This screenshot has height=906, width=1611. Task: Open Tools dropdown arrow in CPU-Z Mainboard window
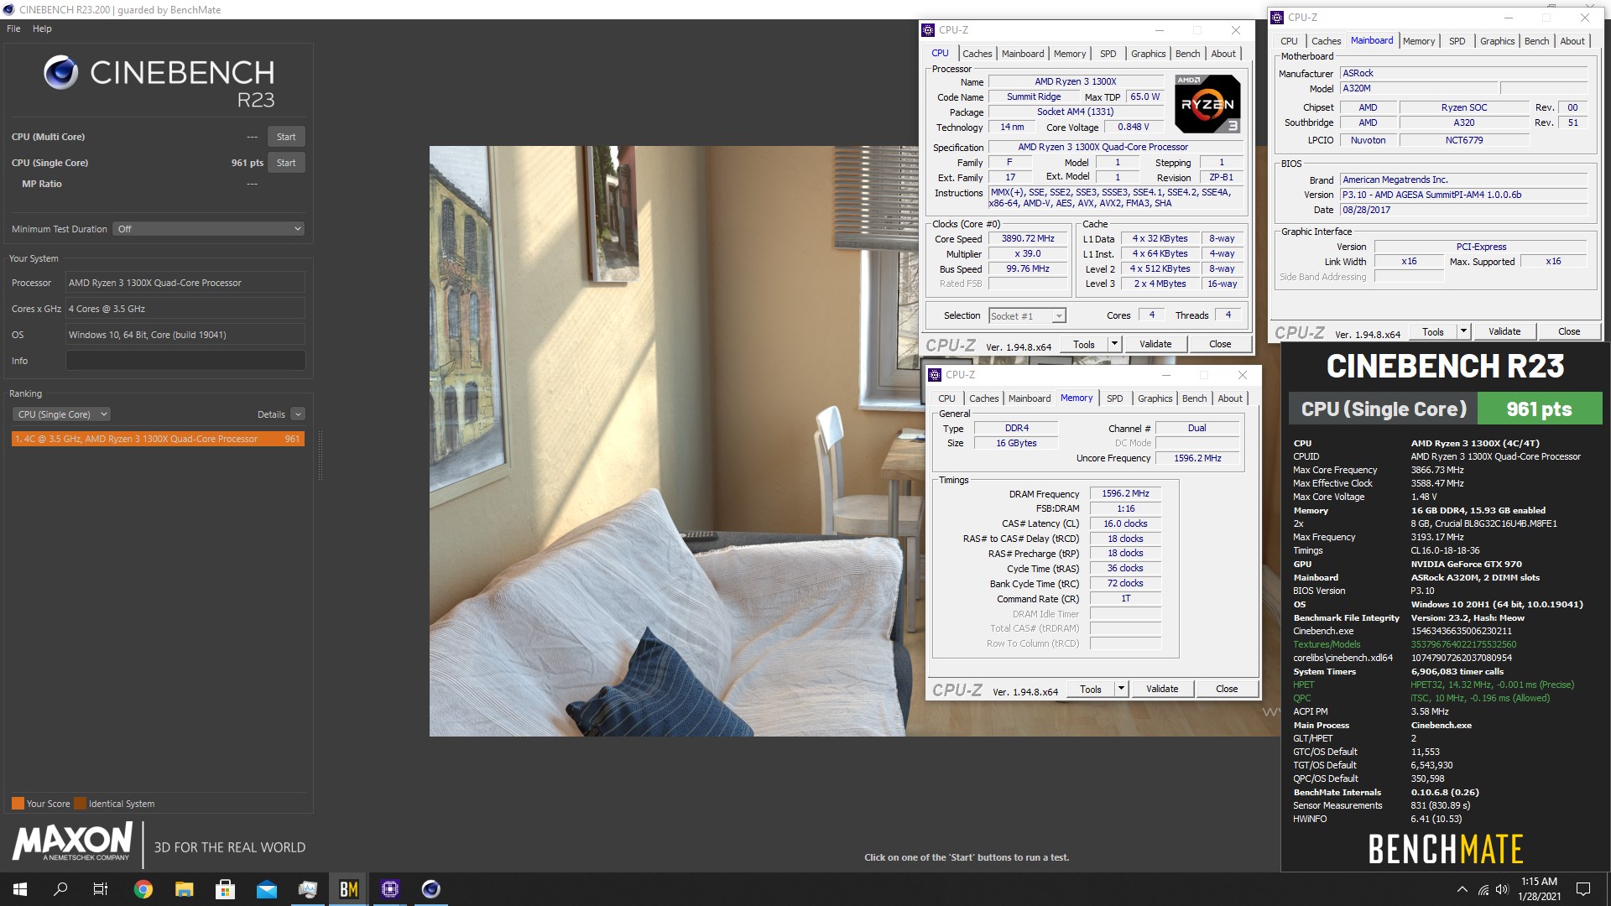(x=1463, y=331)
